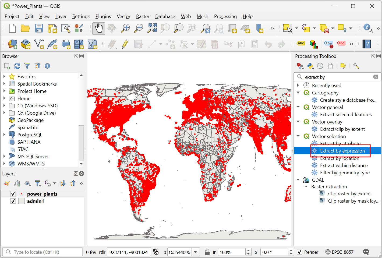This screenshot has width=382, height=258.
Task: Select the Pan Map hand tool
Action: 99,28
